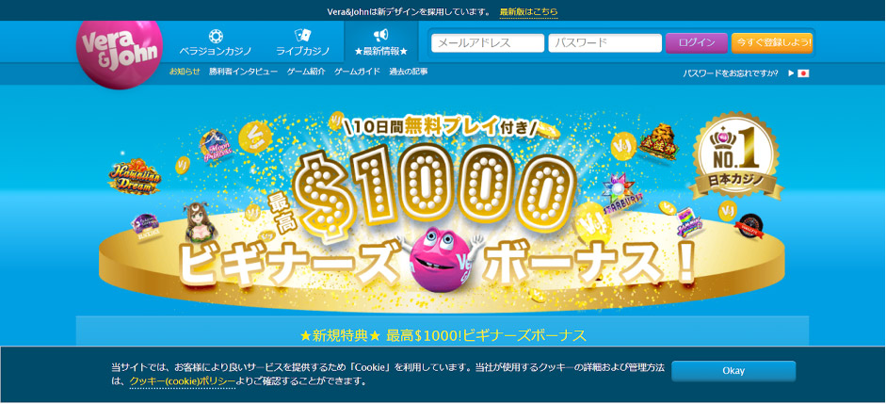Open ライブカジノ playing cards icon
Screen dimensions: 886x404
pyautogui.click(x=303, y=36)
